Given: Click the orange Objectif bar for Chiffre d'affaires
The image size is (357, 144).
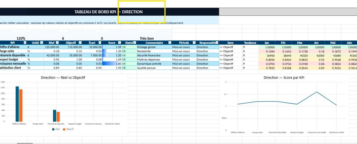Looking at the screenshot, I should 21,105.
